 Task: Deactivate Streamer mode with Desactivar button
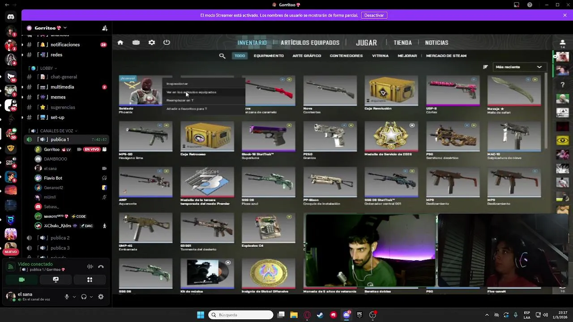click(x=374, y=15)
